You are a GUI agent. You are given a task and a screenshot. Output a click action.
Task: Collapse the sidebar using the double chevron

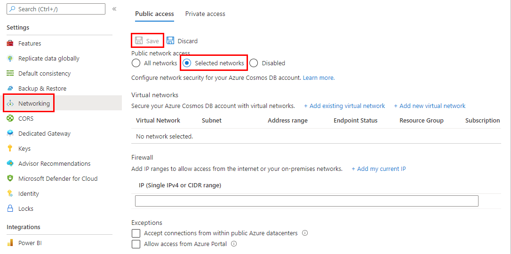click(x=114, y=9)
